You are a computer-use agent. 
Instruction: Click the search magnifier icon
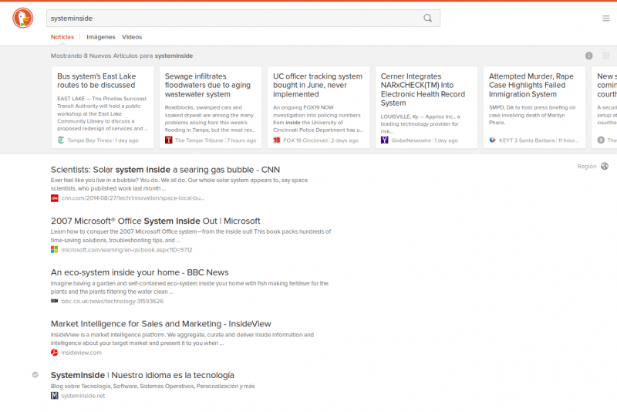tap(428, 18)
